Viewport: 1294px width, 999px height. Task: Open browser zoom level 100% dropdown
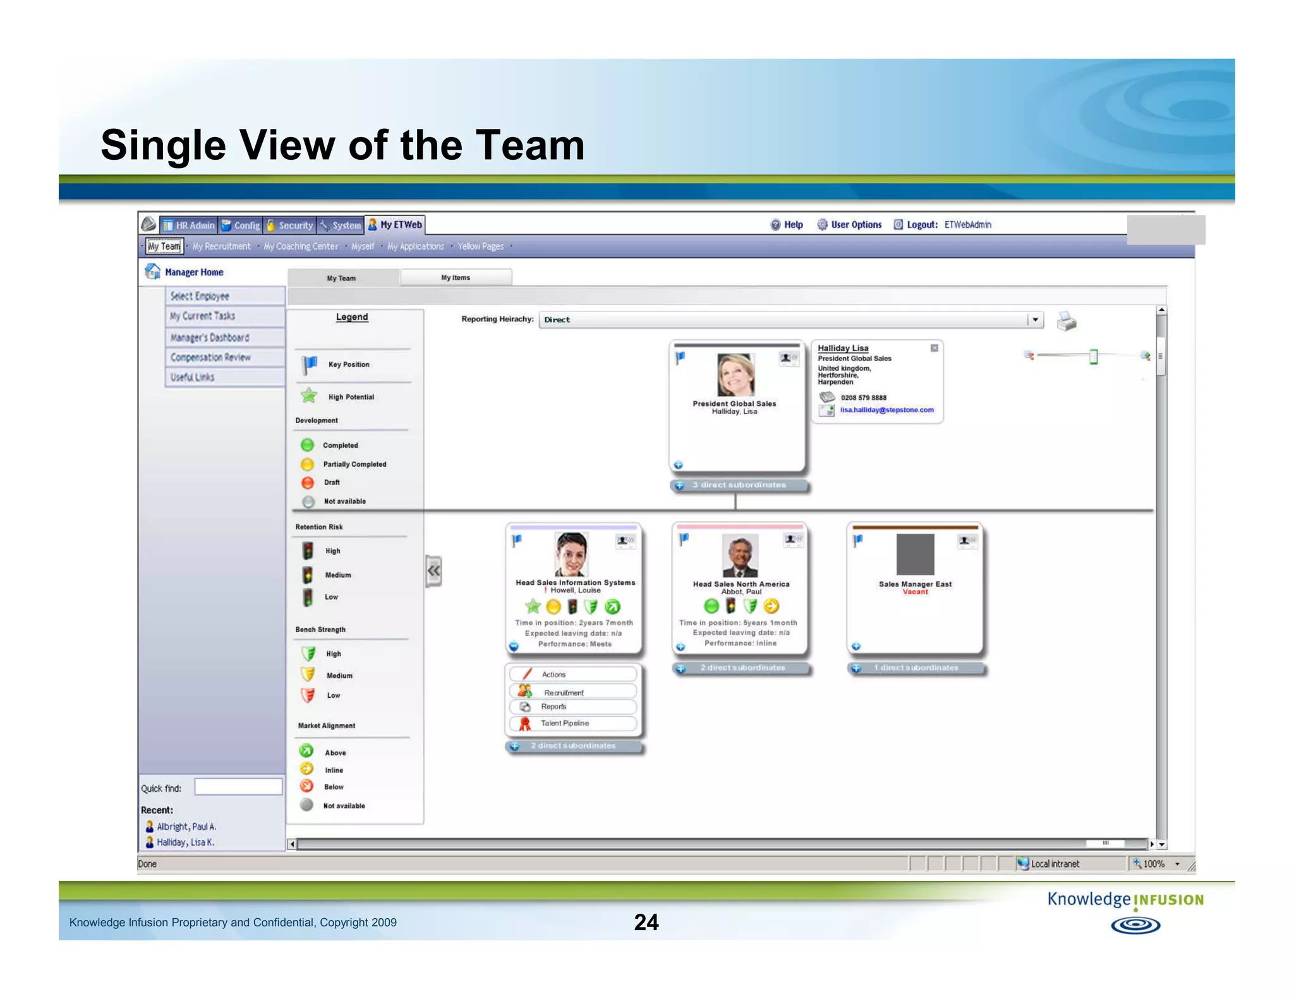pos(1177,864)
